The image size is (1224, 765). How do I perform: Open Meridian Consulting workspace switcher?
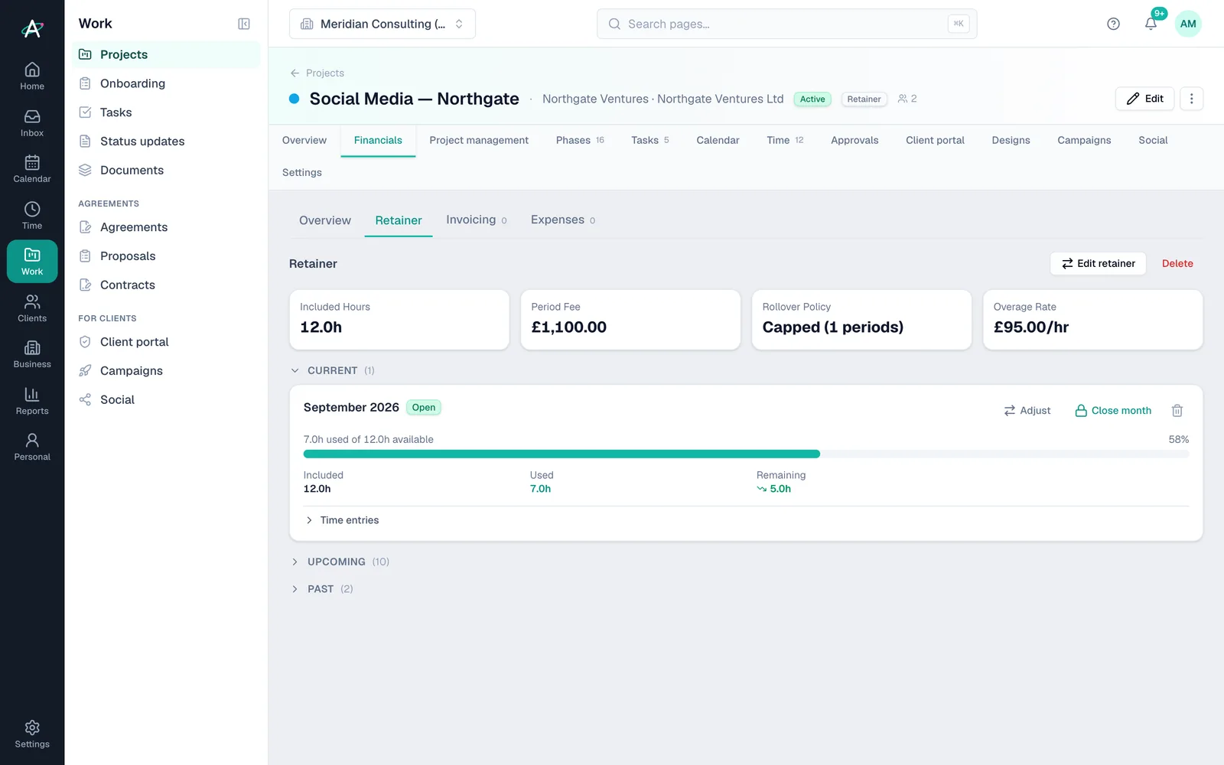click(x=382, y=24)
